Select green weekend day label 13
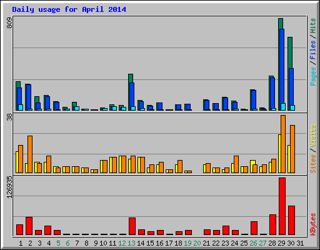The image size is (320, 250). point(131,243)
